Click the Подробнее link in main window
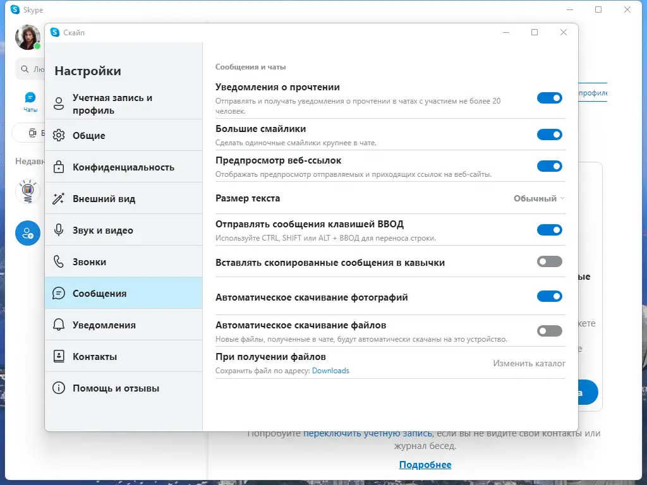 pos(425,465)
